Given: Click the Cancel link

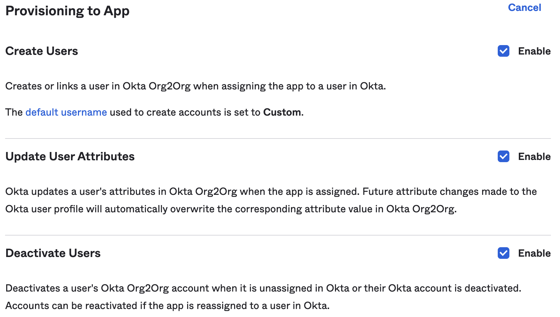Looking at the screenshot, I should 524,8.
